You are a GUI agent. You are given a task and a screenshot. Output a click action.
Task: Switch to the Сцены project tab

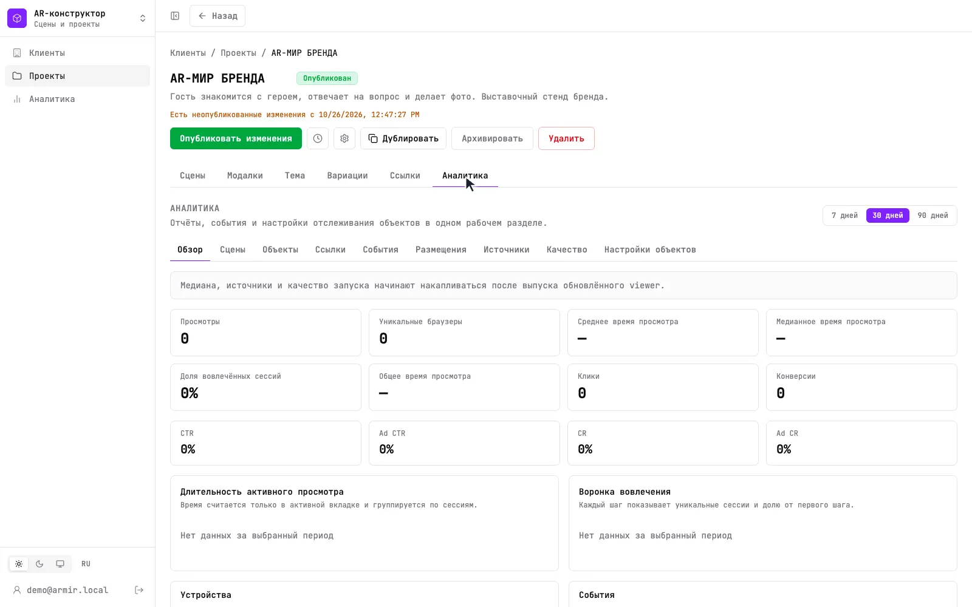pyautogui.click(x=193, y=175)
